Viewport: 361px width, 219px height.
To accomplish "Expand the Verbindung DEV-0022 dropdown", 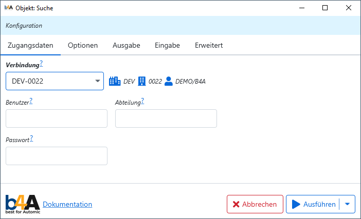I will click(98, 81).
